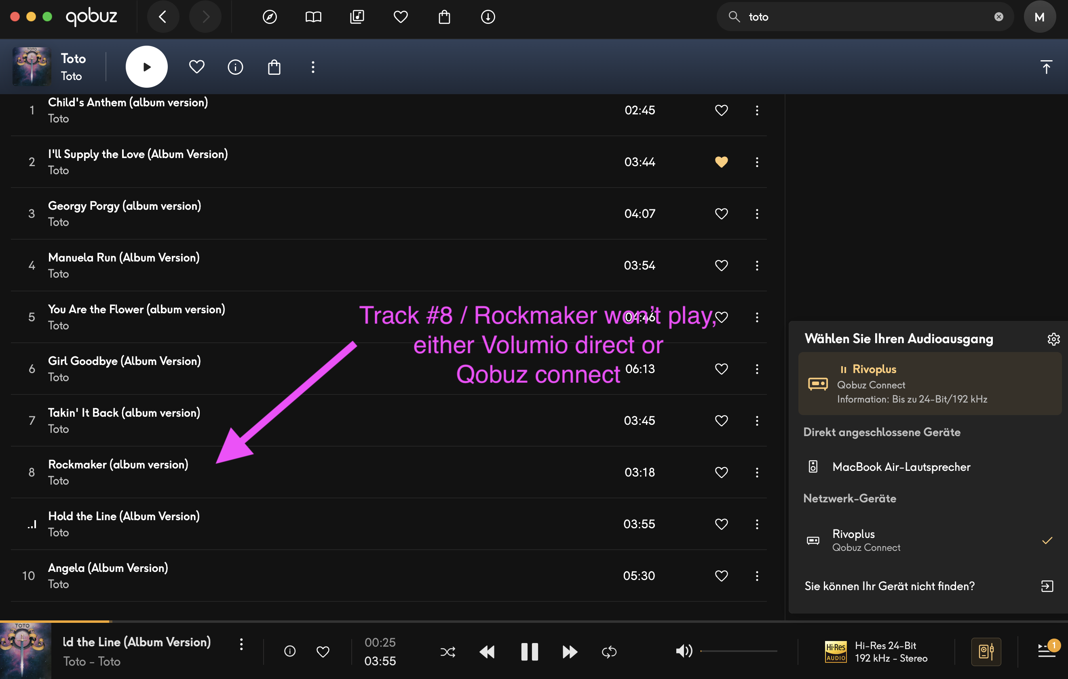This screenshot has height=679, width=1068.
Task: Open the play queue icon
Action: tap(1047, 651)
